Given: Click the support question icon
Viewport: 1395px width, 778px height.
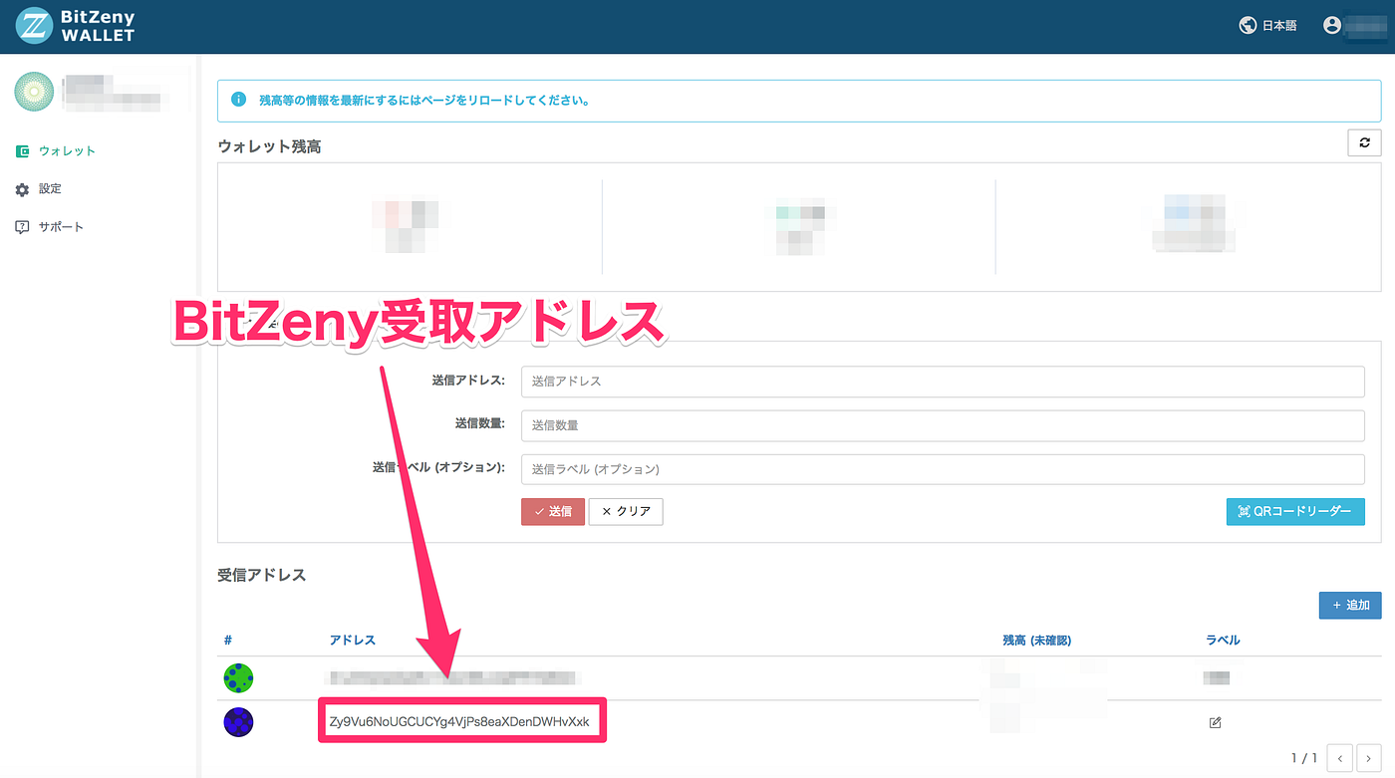Looking at the screenshot, I should click(22, 227).
